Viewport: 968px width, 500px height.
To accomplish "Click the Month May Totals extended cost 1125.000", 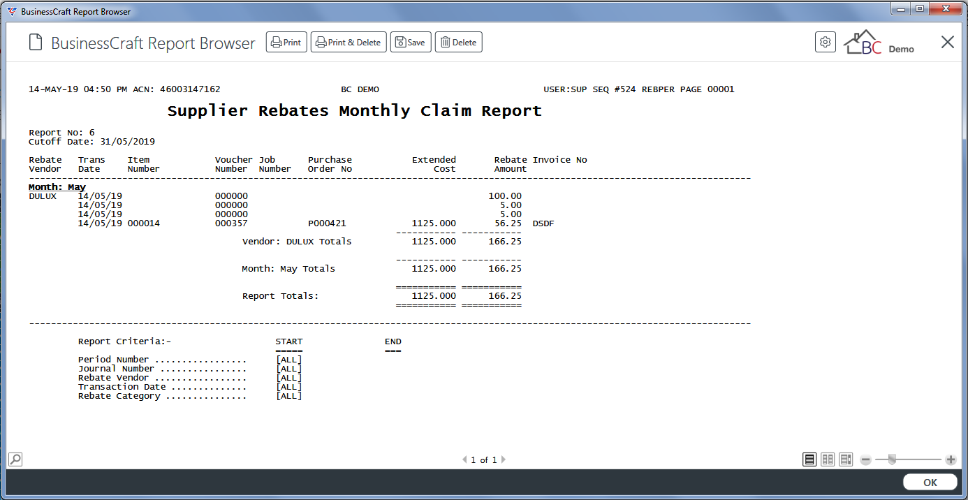I will [x=434, y=269].
